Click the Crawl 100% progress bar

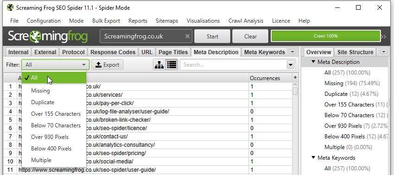pos(326,36)
